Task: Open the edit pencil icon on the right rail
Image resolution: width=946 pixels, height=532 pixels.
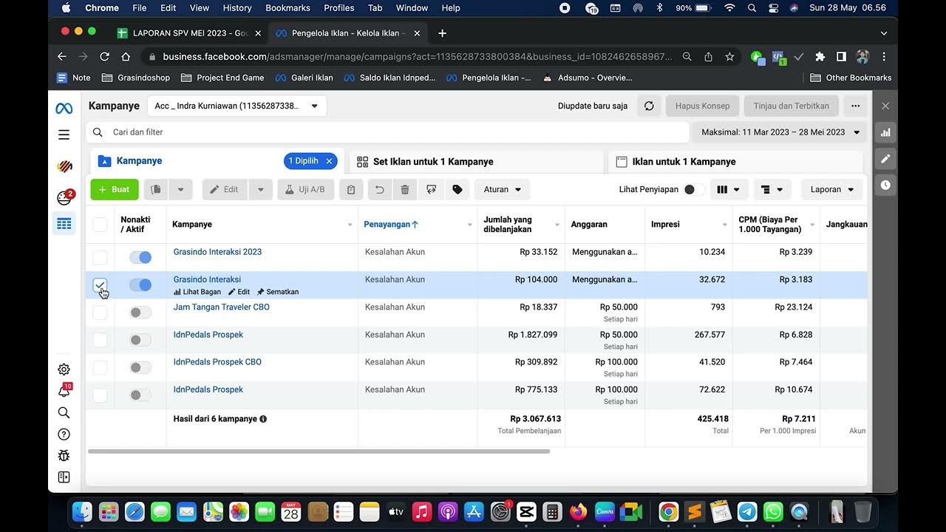Action: click(x=885, y=158)
